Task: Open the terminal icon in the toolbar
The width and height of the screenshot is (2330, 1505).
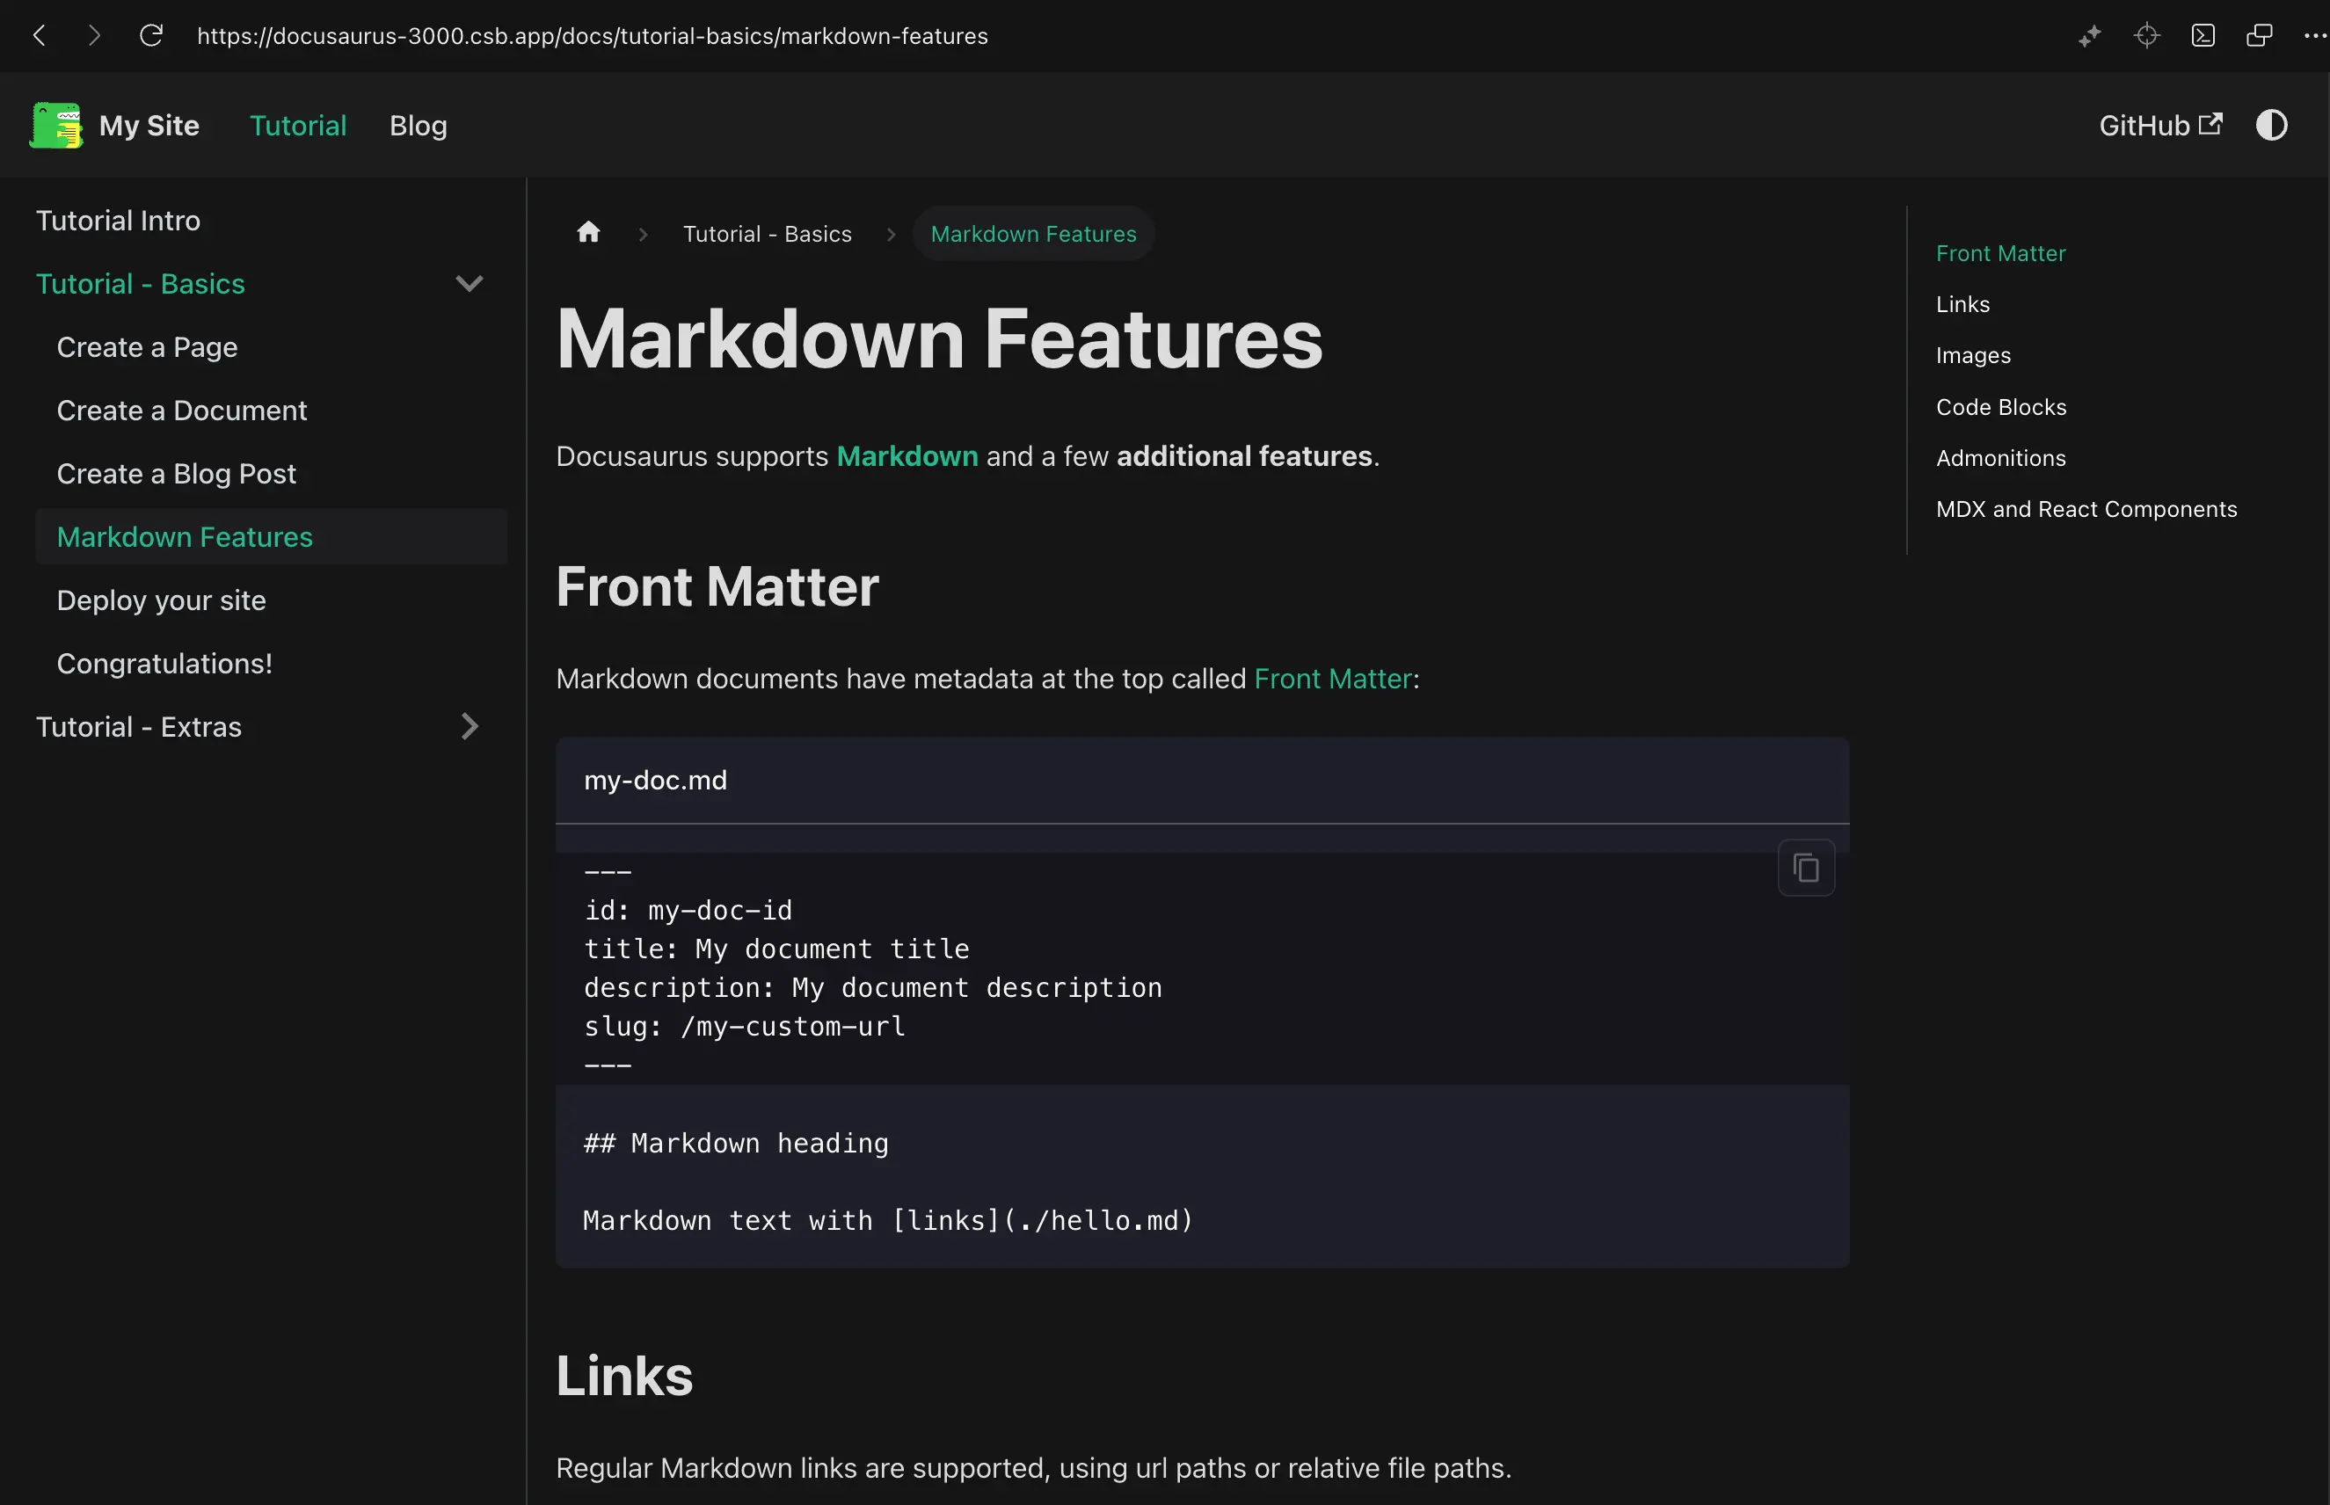Action: pos(2203,36)
